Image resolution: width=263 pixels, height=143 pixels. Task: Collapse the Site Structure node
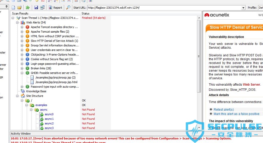17,96
